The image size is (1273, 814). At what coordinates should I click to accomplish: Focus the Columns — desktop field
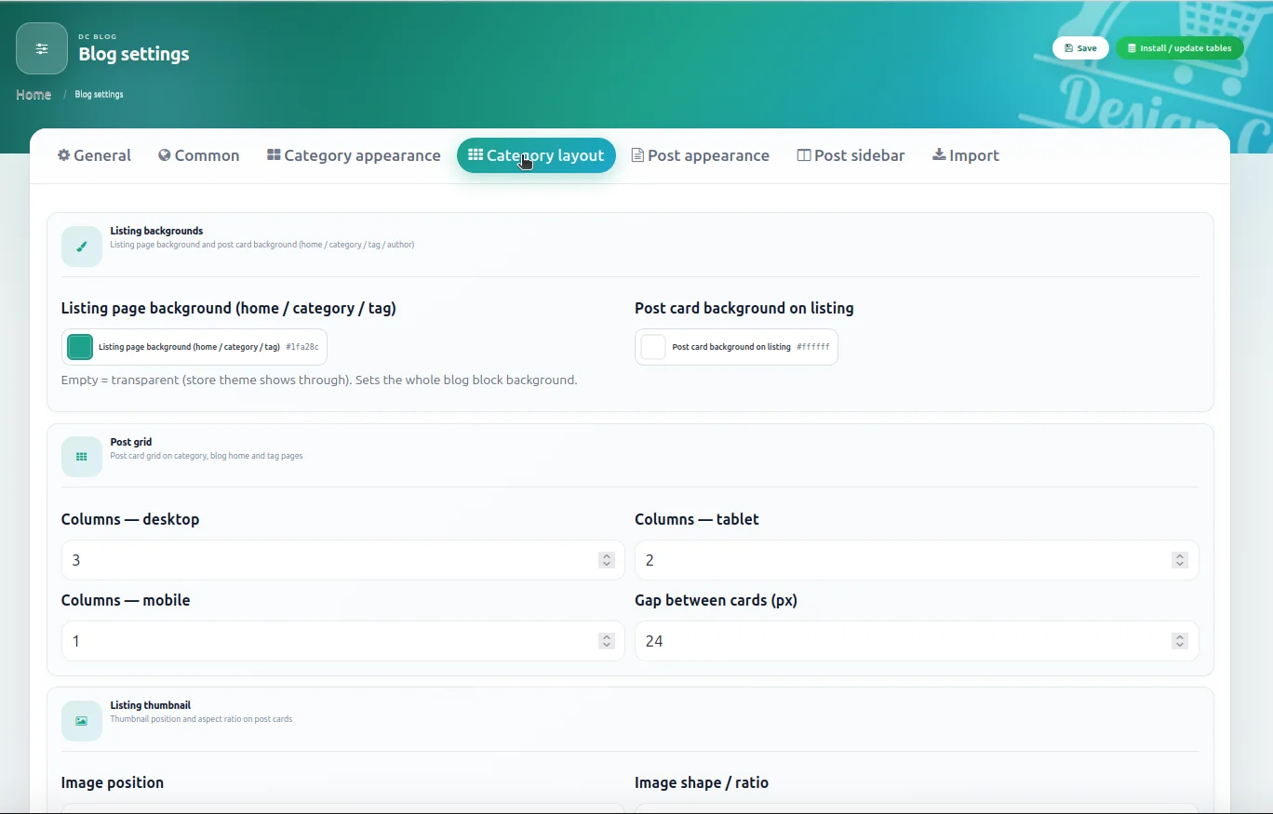342,560
